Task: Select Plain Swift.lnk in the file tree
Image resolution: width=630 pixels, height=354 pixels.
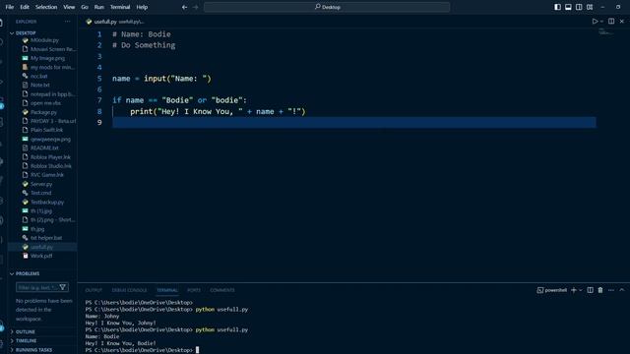Action: click(x=46, y=130)
